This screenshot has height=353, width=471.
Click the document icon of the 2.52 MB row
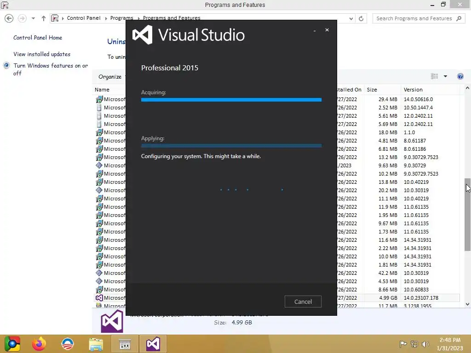(x=99, y=108)
